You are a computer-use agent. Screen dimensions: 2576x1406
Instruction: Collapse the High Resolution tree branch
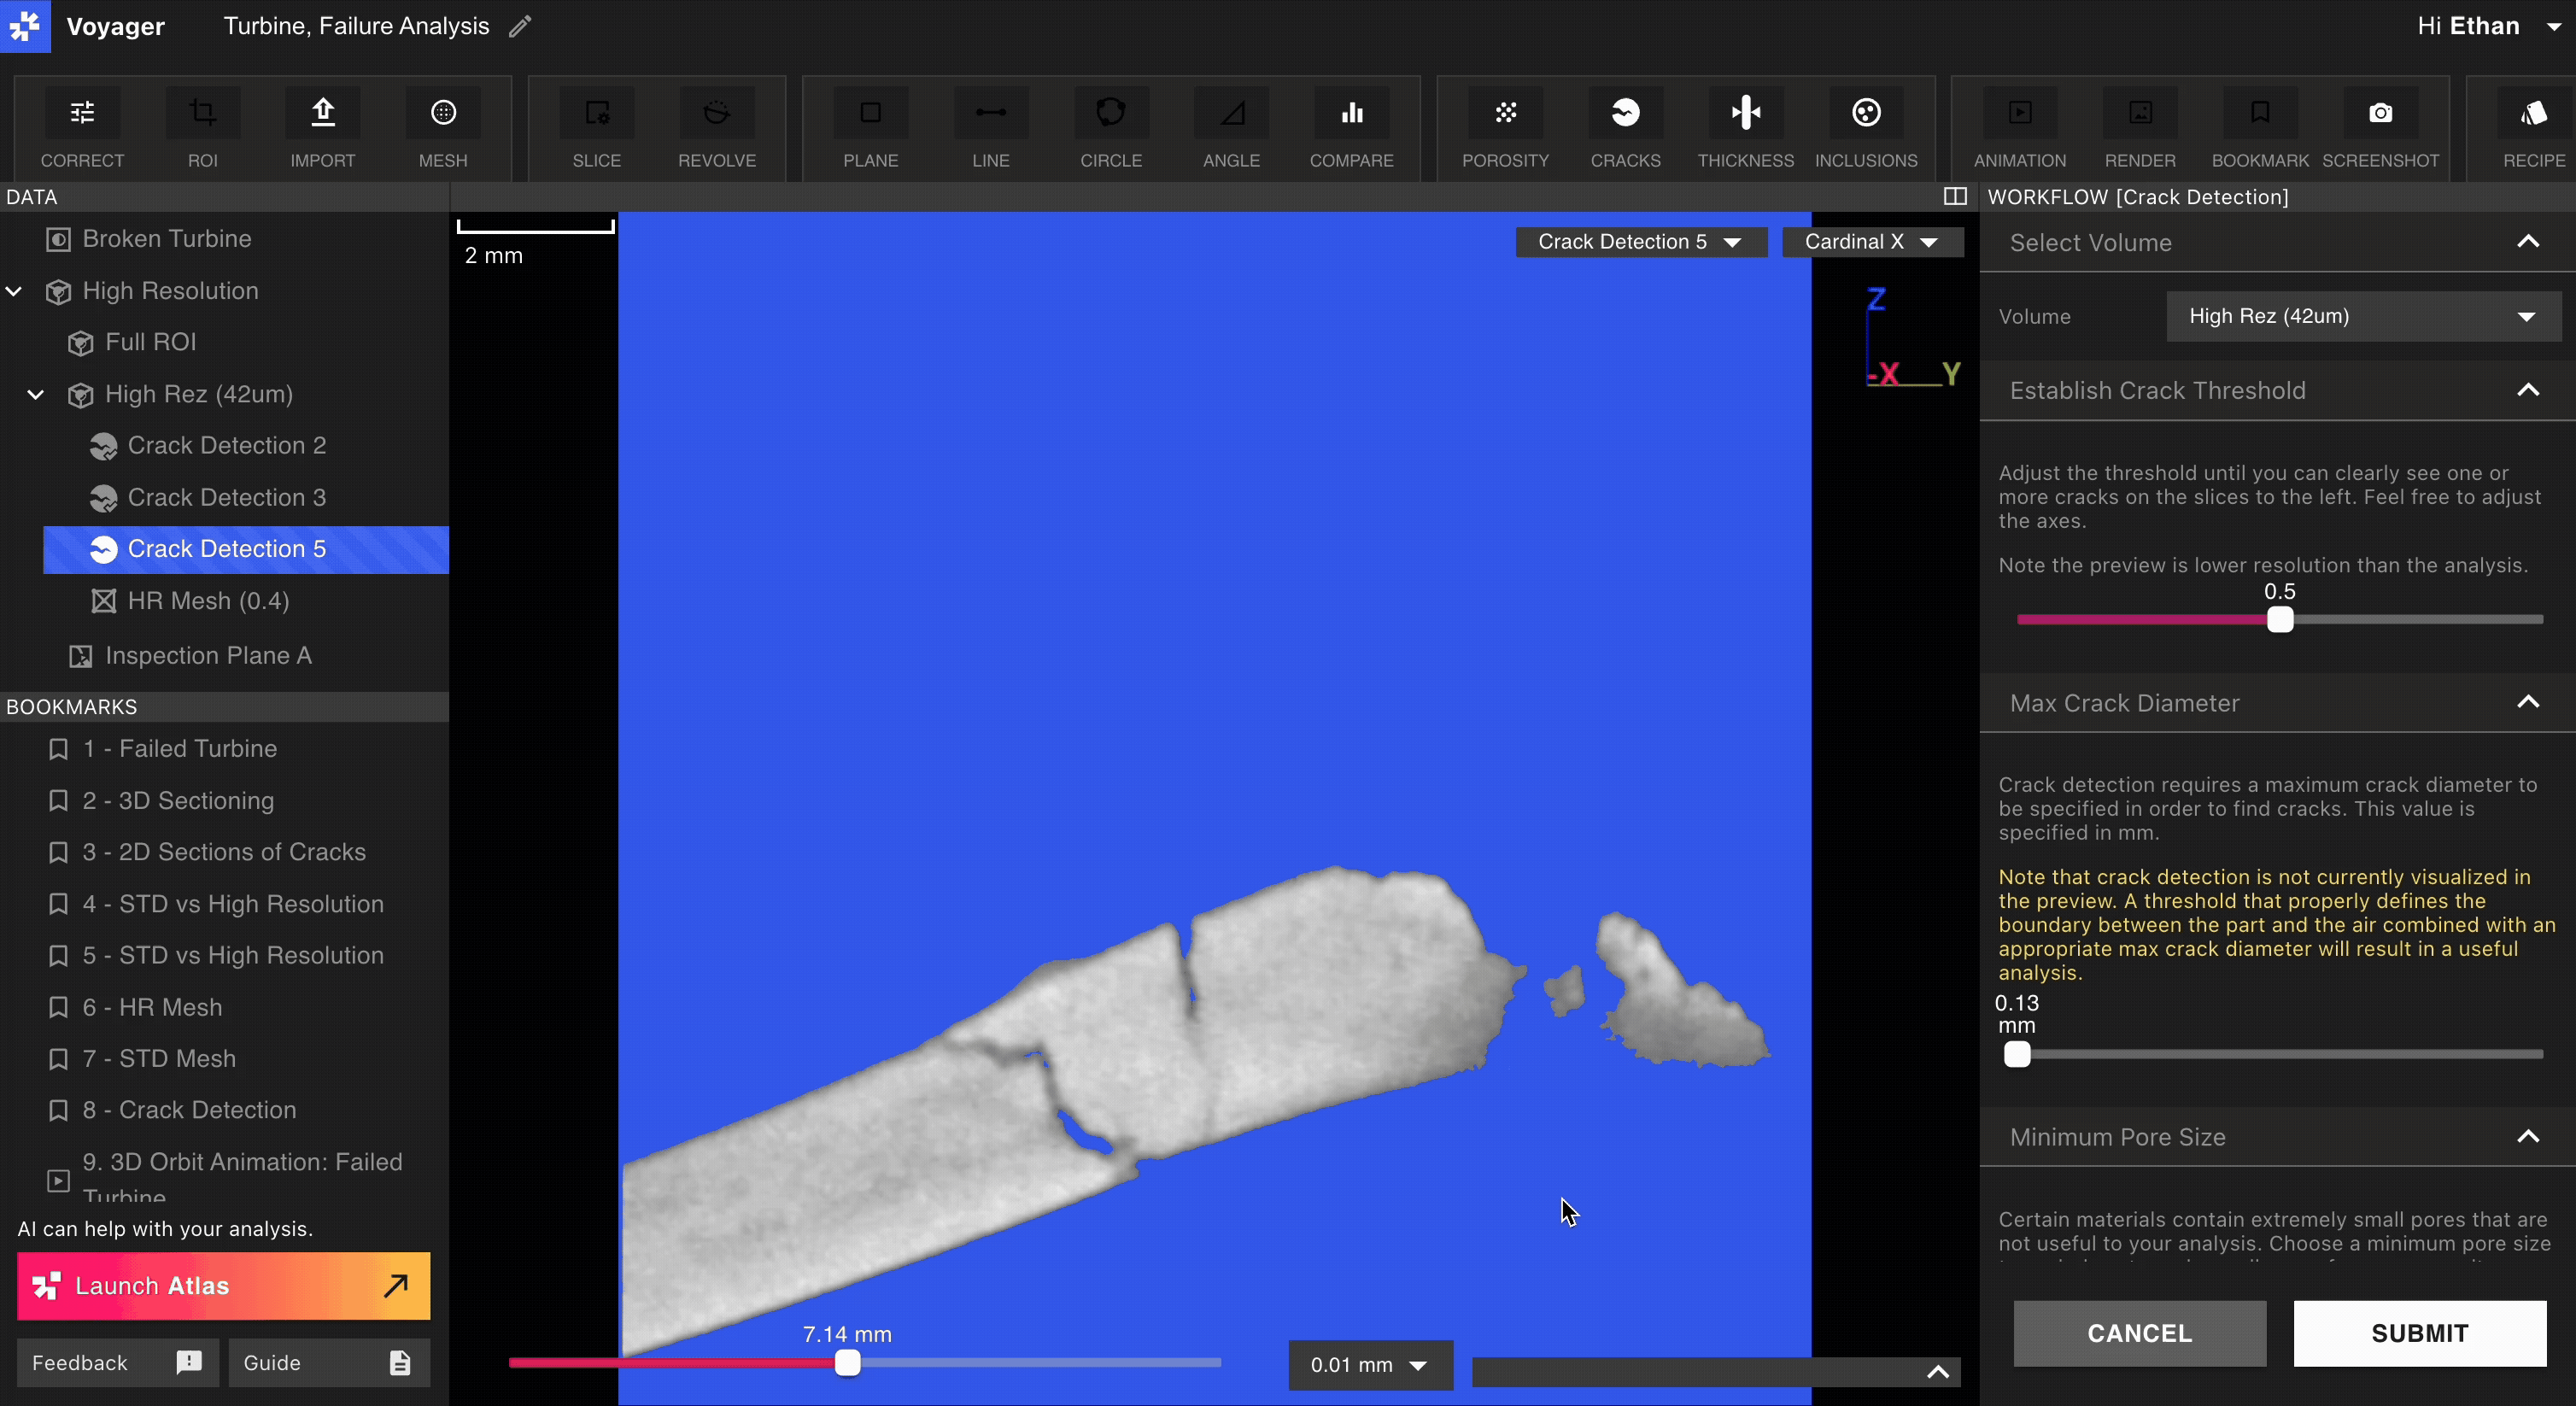(x=14, y=291)
